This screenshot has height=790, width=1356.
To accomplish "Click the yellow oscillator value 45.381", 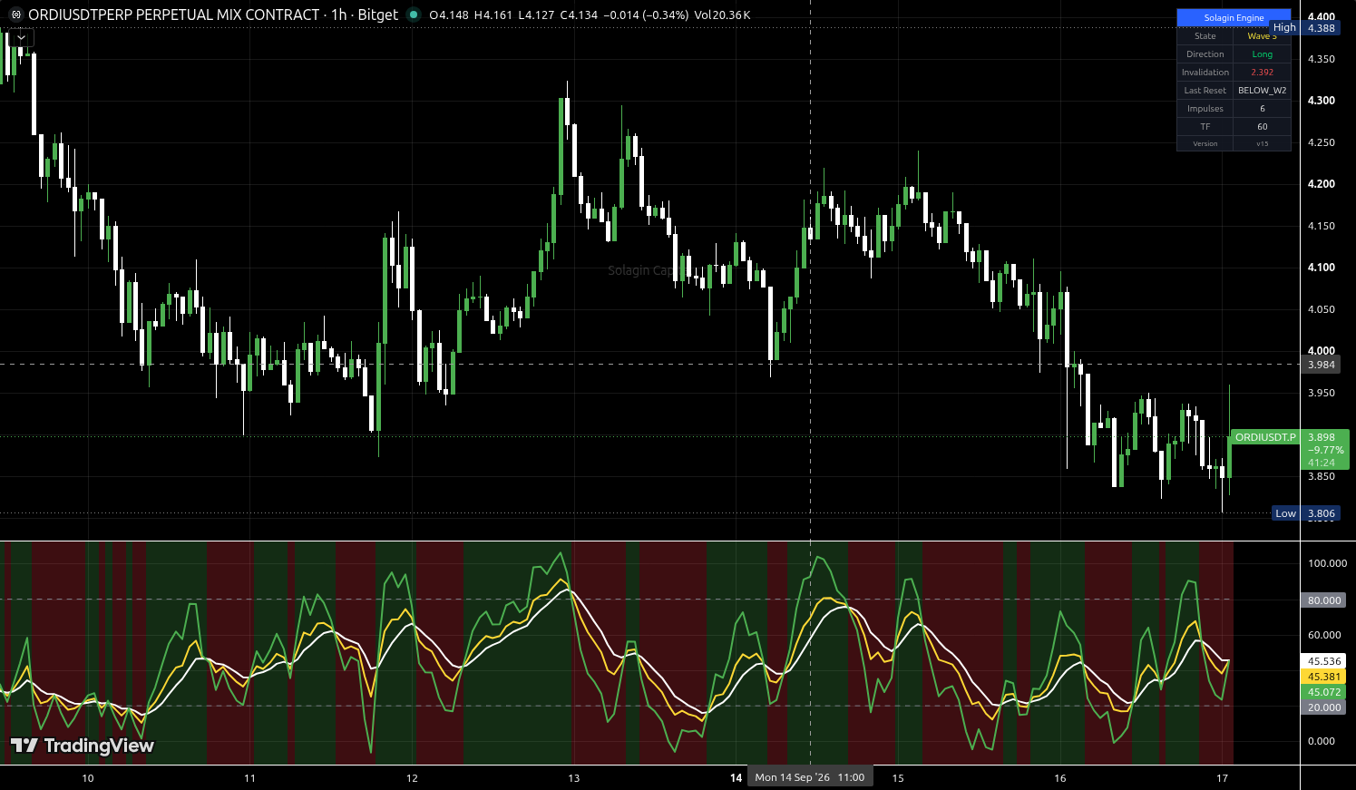I will (1324, 677).
